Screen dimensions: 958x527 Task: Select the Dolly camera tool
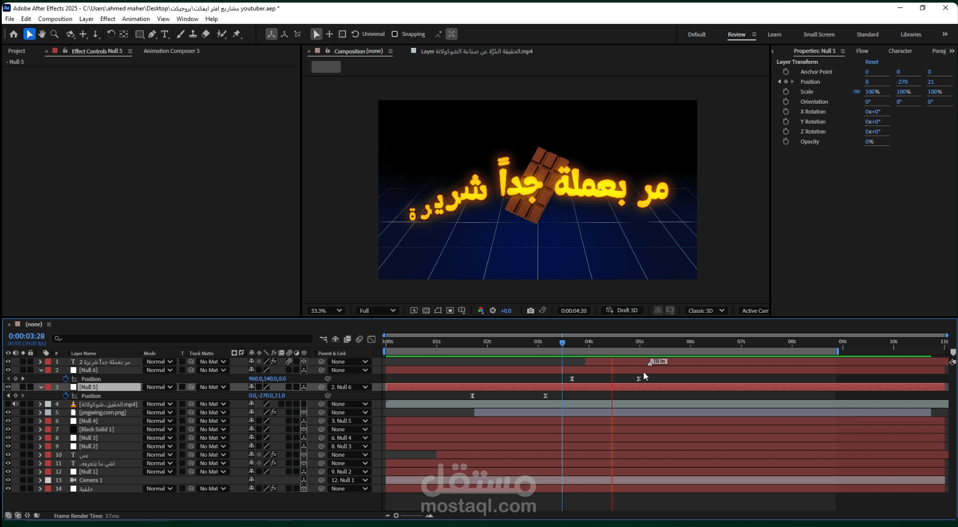[96, 34]
